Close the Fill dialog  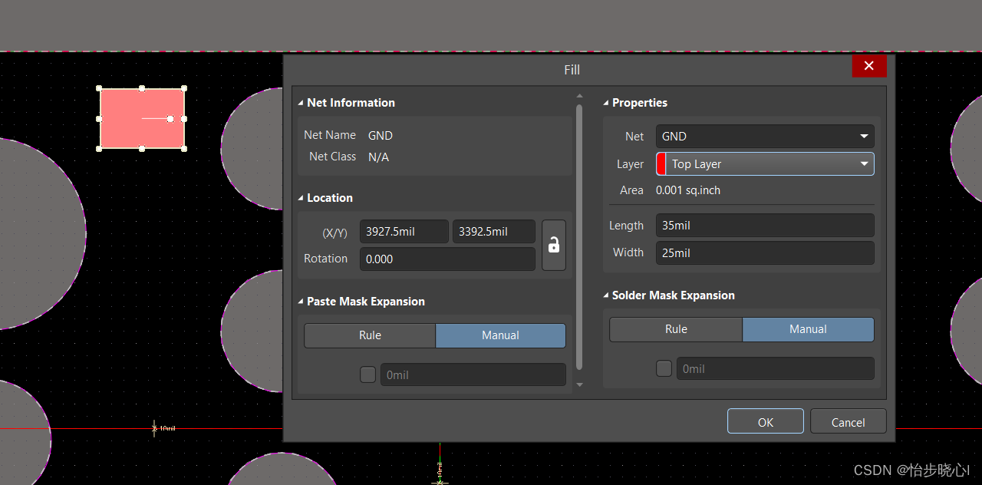868,66
